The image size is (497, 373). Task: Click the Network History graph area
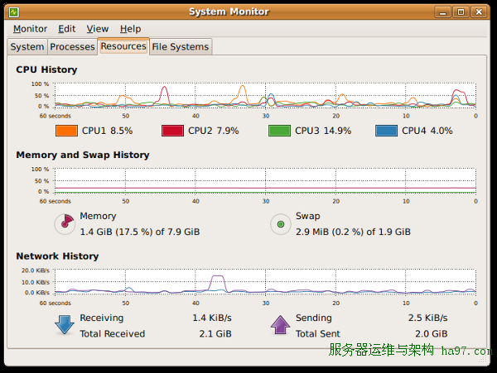coord(265,281)
